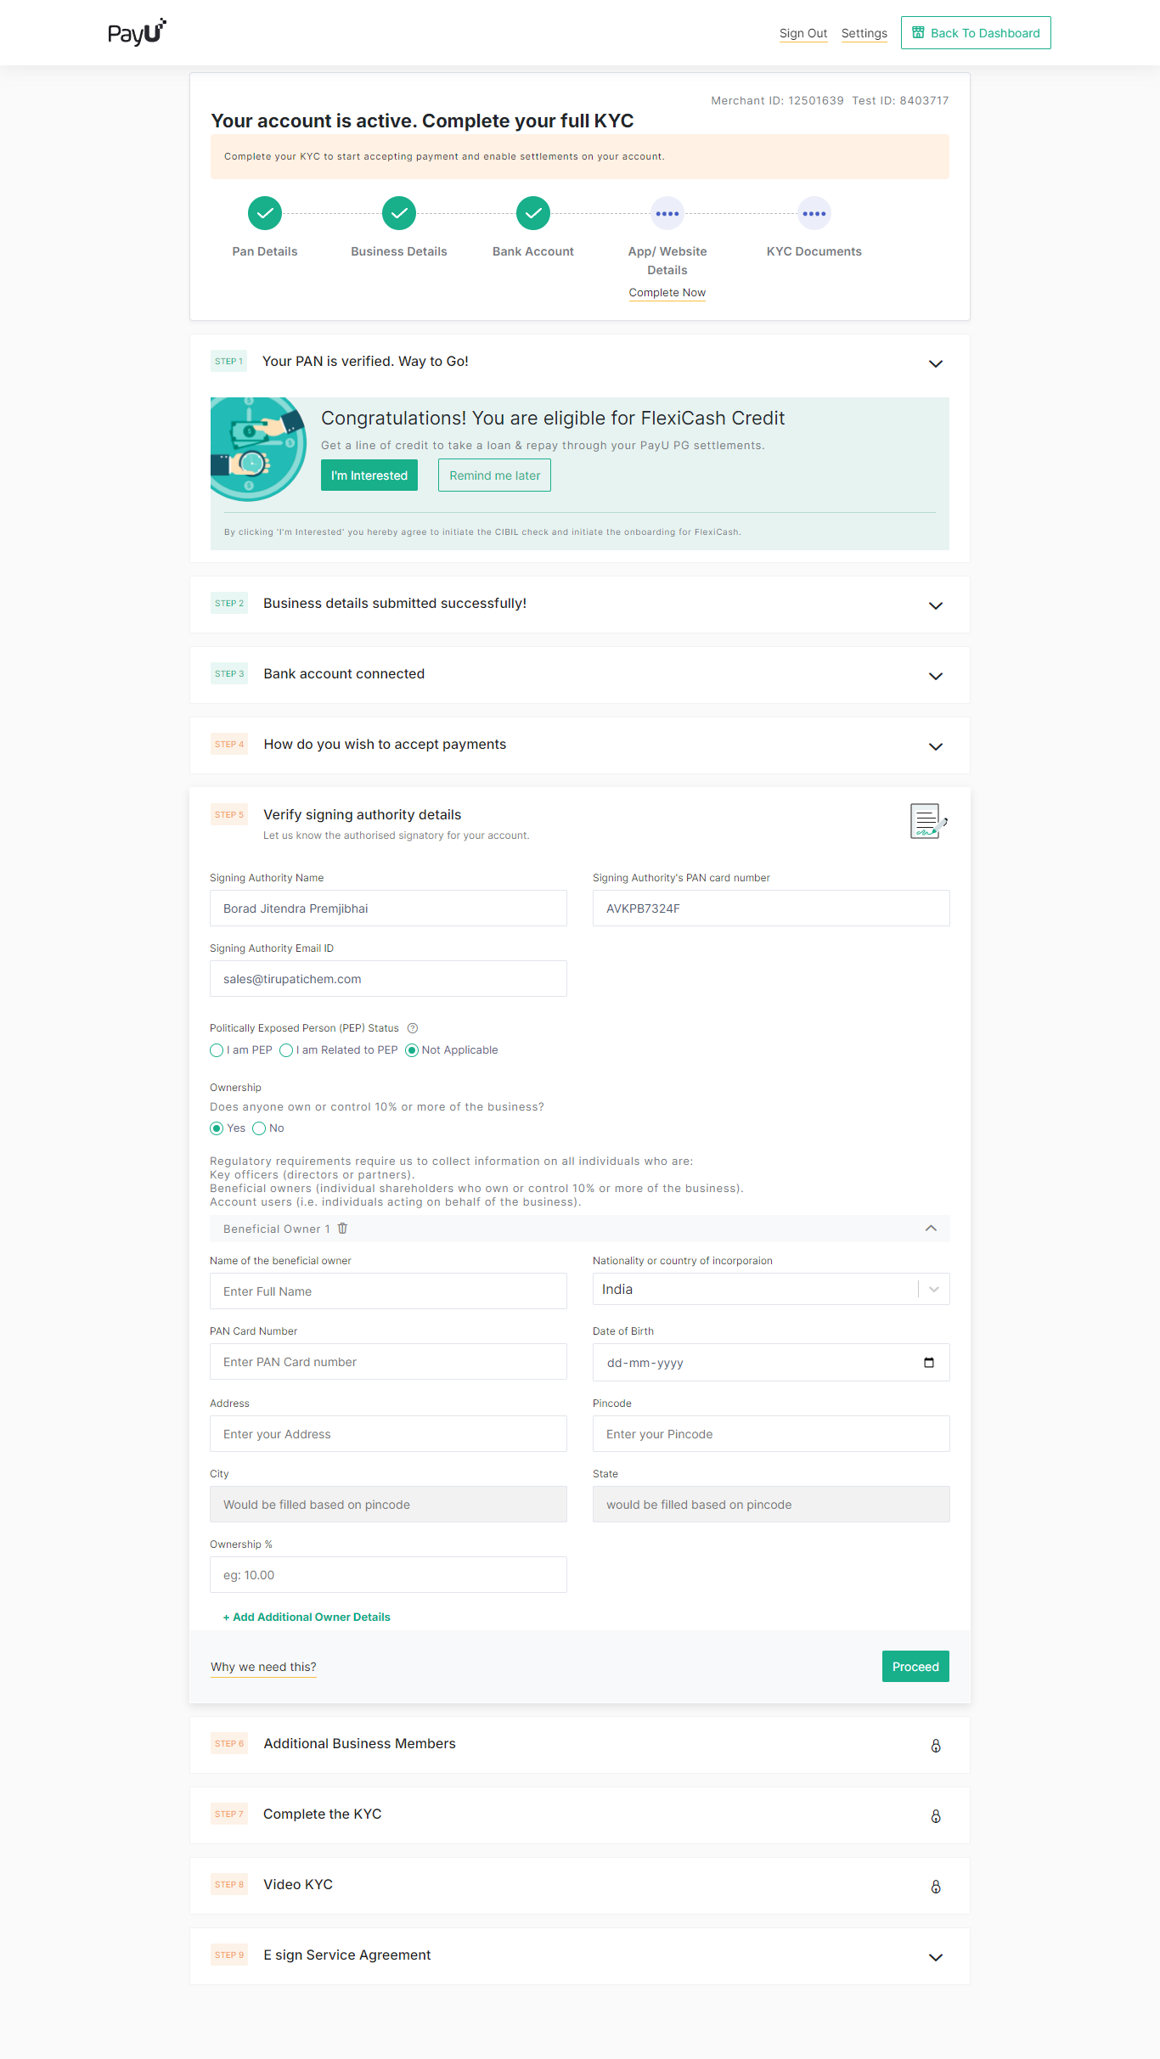
Task: Click the lock icon on Video KYC
Action: pos(935,1887)
